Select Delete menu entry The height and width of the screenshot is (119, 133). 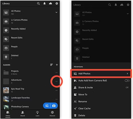tap(101, 115)
